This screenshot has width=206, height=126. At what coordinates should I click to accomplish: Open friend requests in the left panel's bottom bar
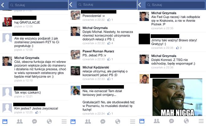point(20,121)
